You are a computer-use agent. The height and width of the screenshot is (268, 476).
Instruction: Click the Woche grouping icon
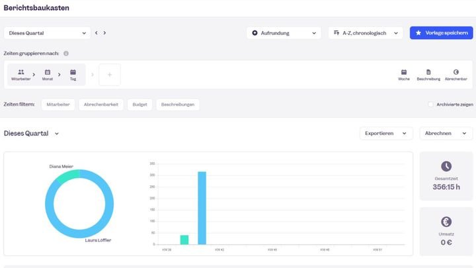coord(404,72)
